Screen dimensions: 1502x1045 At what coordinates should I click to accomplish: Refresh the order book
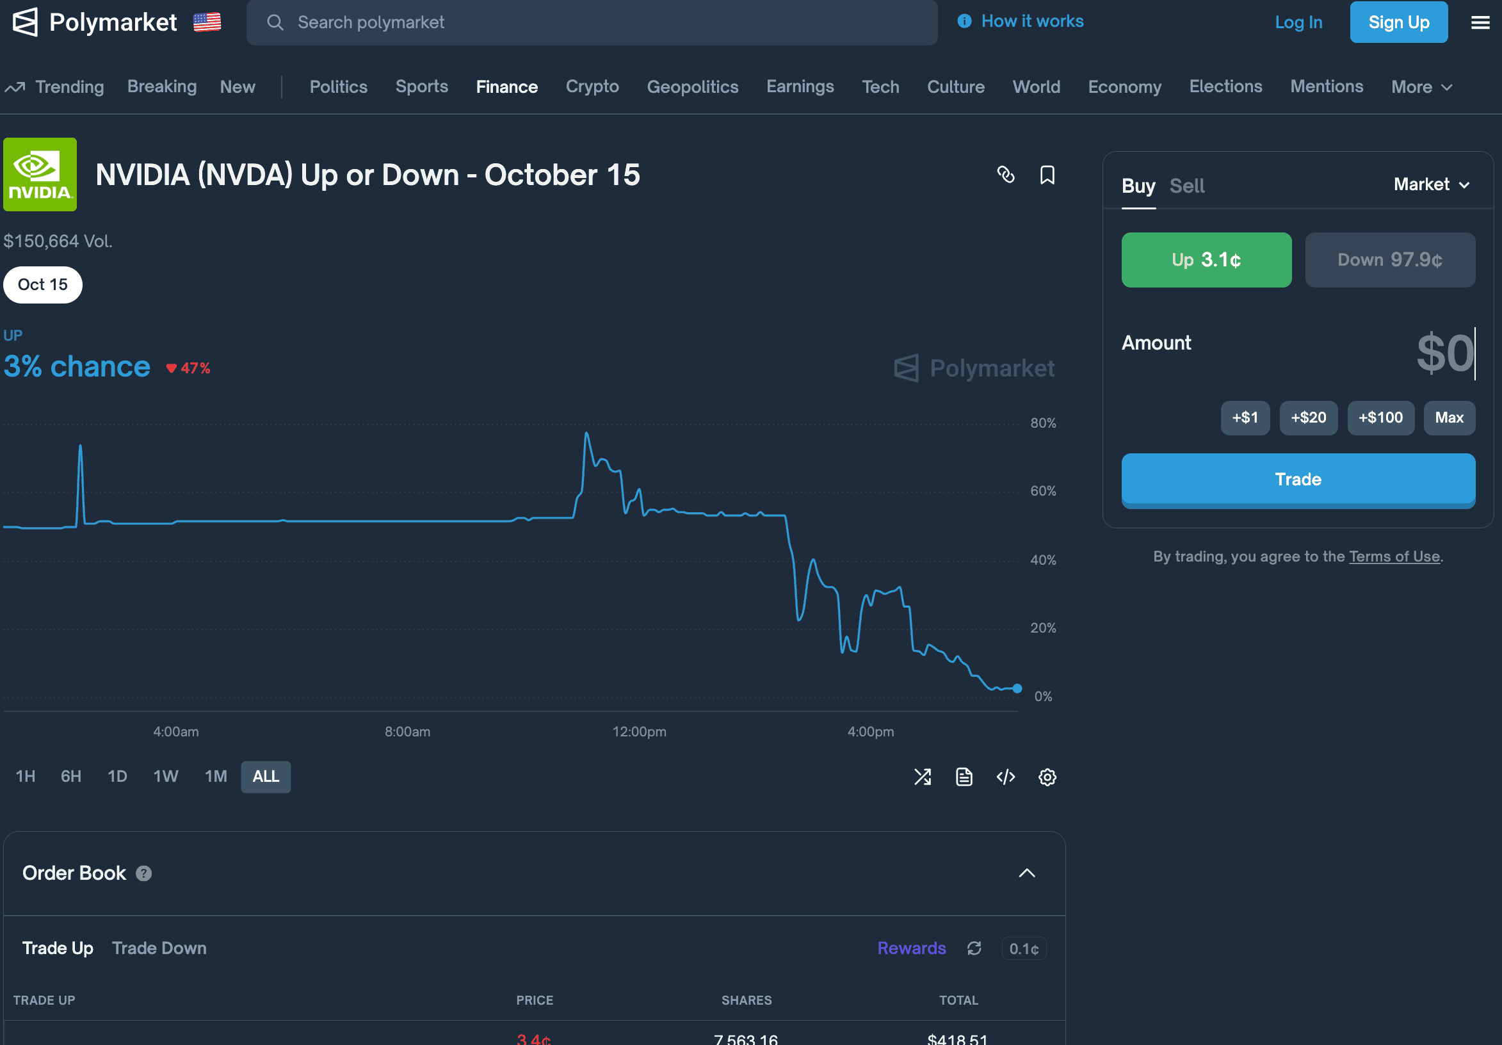pyautogui.click(x=974, y=948)
